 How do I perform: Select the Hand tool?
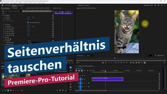71,87
